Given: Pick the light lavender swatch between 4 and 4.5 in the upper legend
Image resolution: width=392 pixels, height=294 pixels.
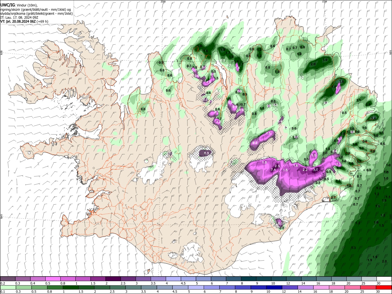Looking at the screenshot, I should (x=173, y=279).
